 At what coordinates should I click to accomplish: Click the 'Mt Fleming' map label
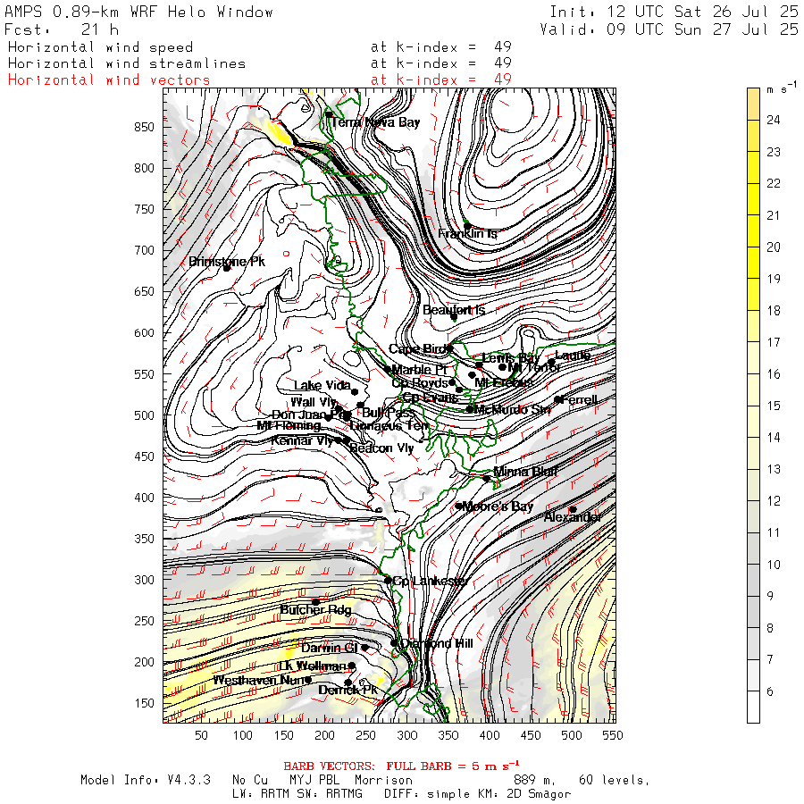(289, 425)
